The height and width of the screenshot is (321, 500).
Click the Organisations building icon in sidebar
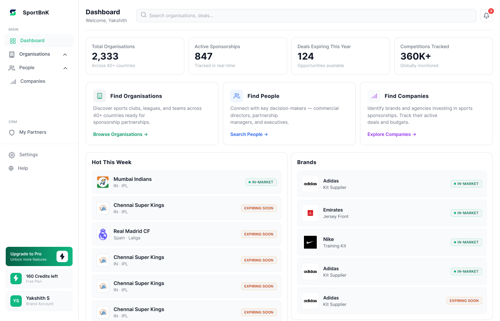pyautogui.click(x=12, y=55)
